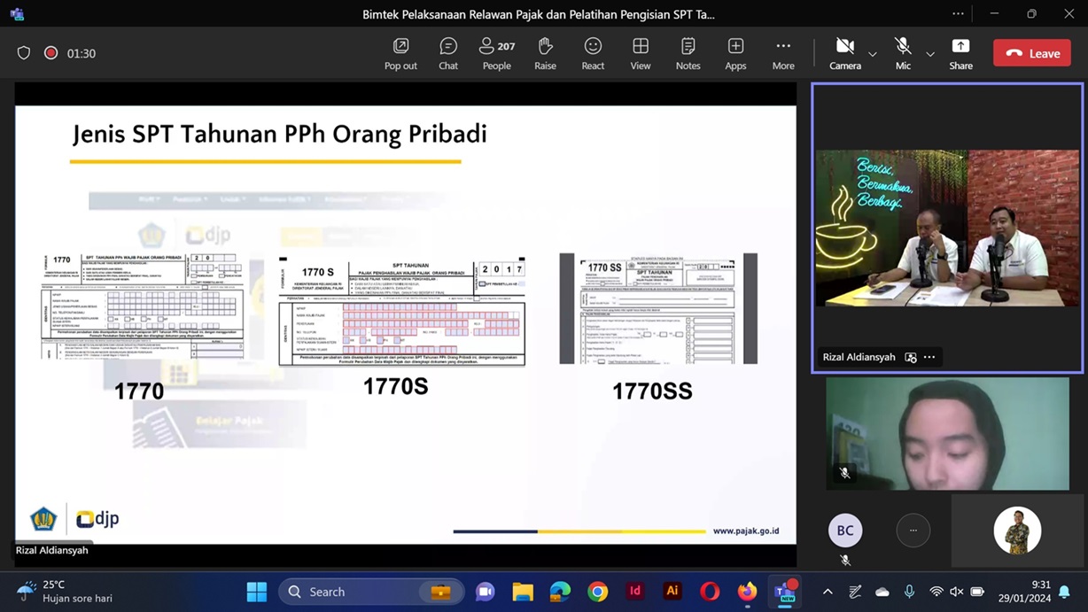Pop out the shared content window
1088x612 pixels.
[x=400, y=53]
